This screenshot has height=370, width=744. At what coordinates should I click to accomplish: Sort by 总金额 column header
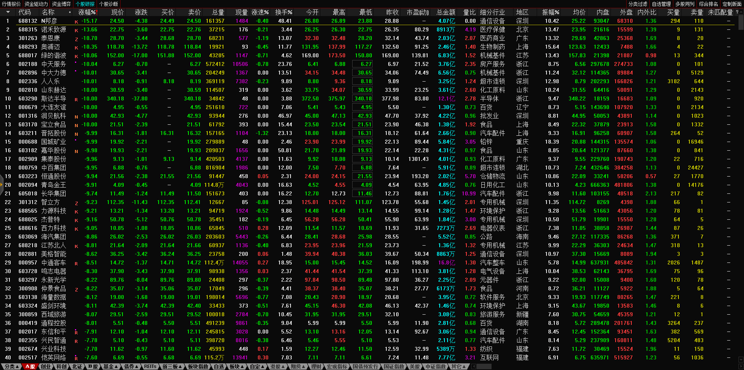click(x=446, y=13)
